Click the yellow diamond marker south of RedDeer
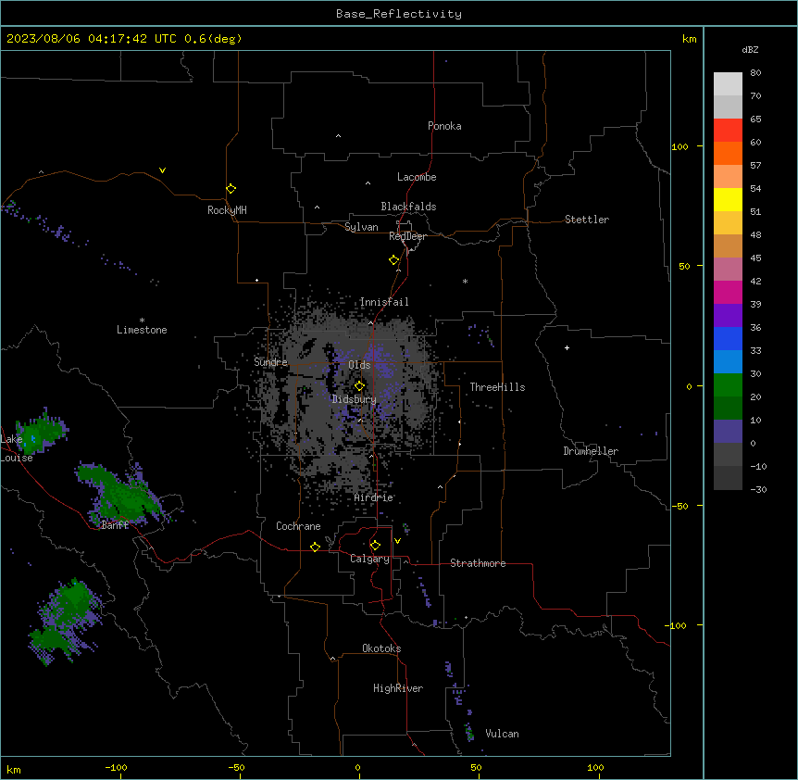The width and height of the screenshot is (798, 780). [394, 260]
